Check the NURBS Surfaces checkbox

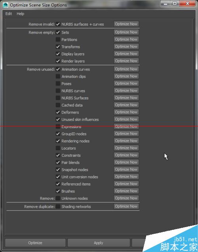tap(58, 98)
